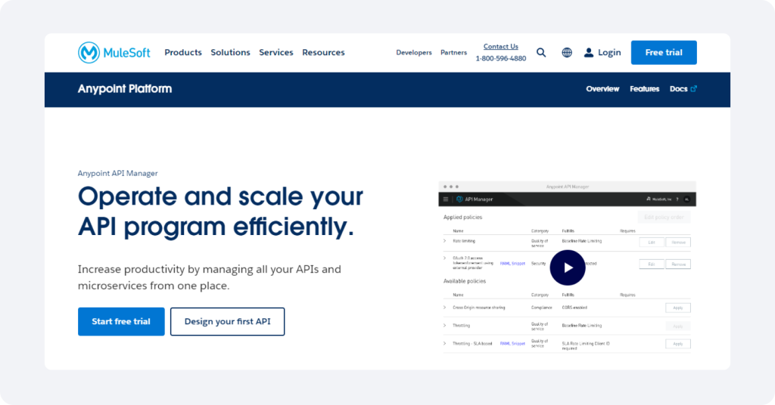This screenshot has width=775, height=405.
Task: Click the CORS enabled text
Action: (574, 308)
